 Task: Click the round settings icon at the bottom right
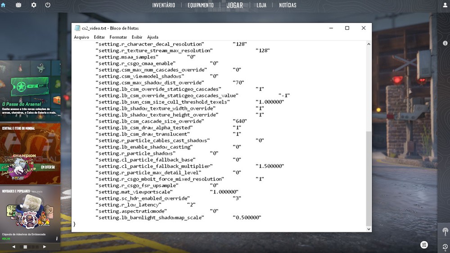(x=424, y=245)
